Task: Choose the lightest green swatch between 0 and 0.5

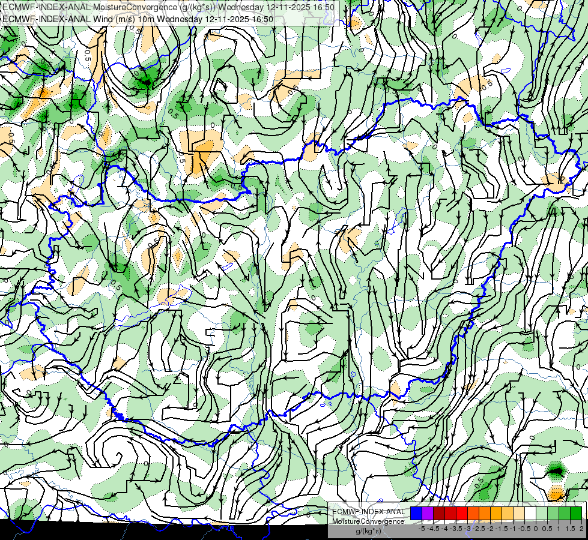Action: pyautogui.click(x=542, y=514)
